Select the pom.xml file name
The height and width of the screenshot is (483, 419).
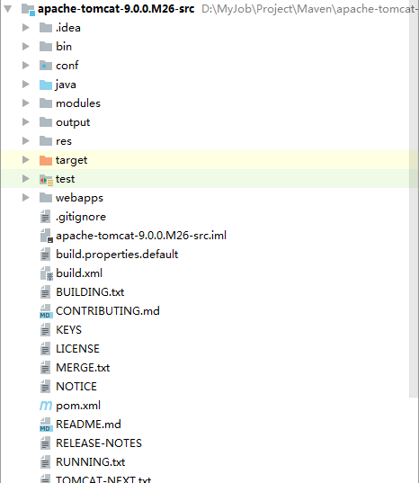[x=78, y=406]
